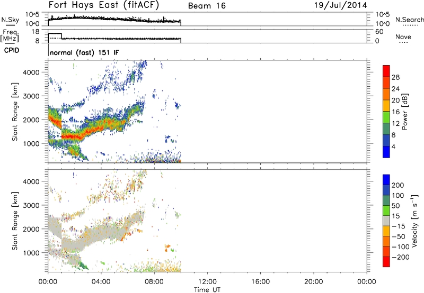This screenshot has width=424, height=293.
Task: Click the Velocity [m s⁻¹] colorbar title
Action: (x=414, y=221)
